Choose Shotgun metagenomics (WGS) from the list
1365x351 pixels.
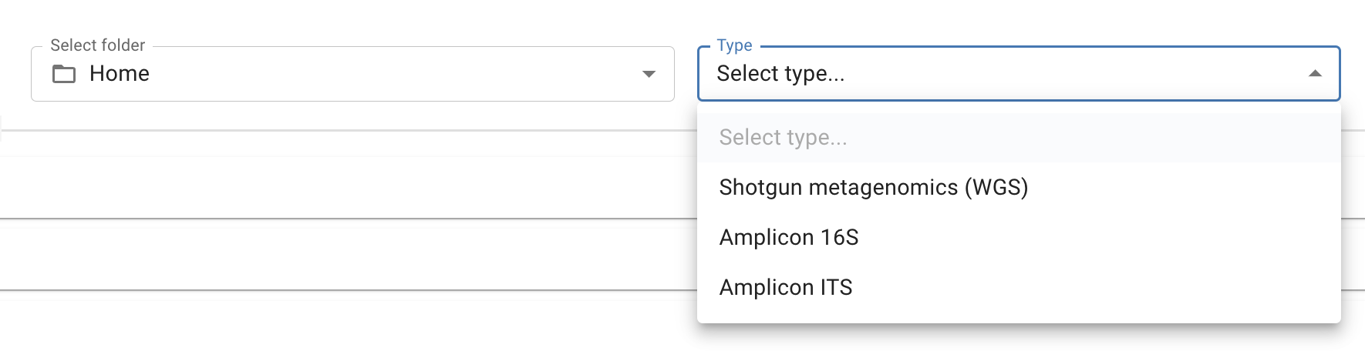(x=873, y=188)
